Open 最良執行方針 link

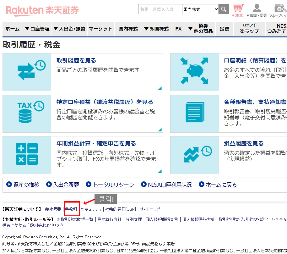click(109, 219)
